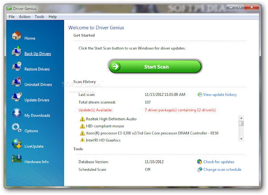The height and width of the screenshot is (195, 268).
Task: Click warning icon beside Xeon(R) processor entry
Action: [82, 133]
